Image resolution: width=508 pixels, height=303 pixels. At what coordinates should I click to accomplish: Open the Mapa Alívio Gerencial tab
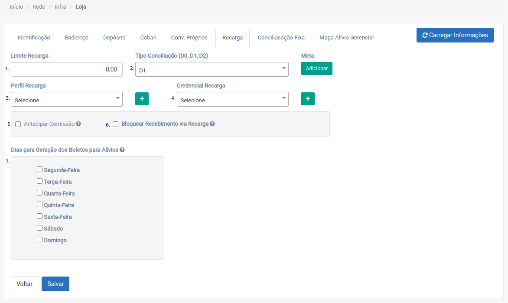346,38
